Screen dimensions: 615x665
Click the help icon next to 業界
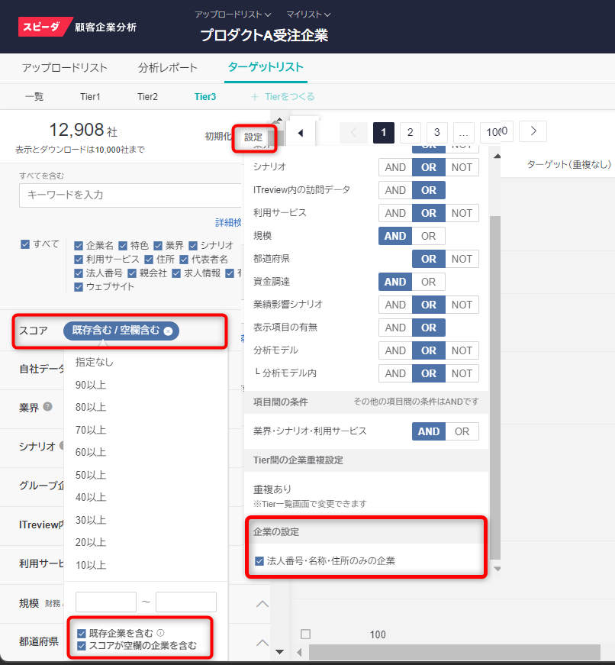coord(47,406)
